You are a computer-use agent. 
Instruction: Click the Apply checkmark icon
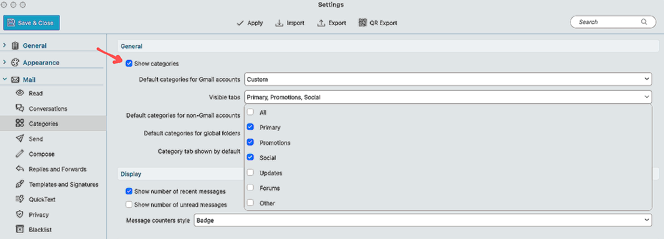tap(241, 23)
